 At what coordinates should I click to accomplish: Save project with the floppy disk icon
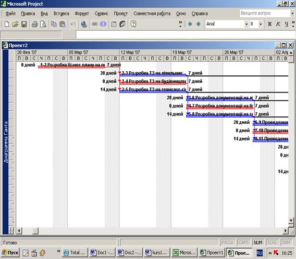pos(24,24)
